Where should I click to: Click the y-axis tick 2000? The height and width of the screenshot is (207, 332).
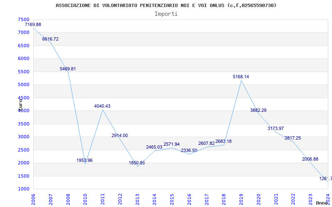[24, 163]
